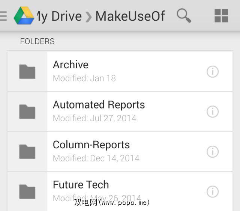240x211 pixels.
Task: Click the FOLDERS section header
Action: click(x=37, y=41)
